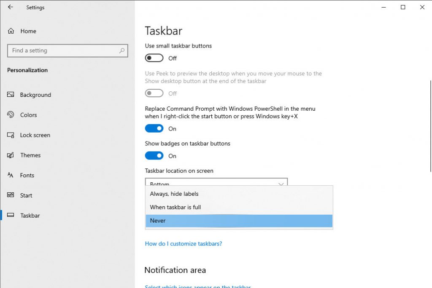Open 'How do I customize taskbars?' link
Viewport: 432px width, 288px height.
click(183, 243)
